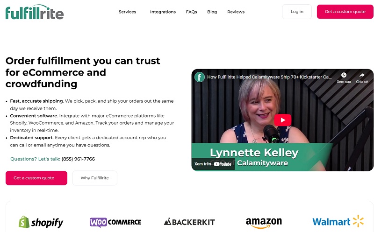Click the Watch on YouTube badge
Viewport: 374px width, 232px height.
pos(213,164)
